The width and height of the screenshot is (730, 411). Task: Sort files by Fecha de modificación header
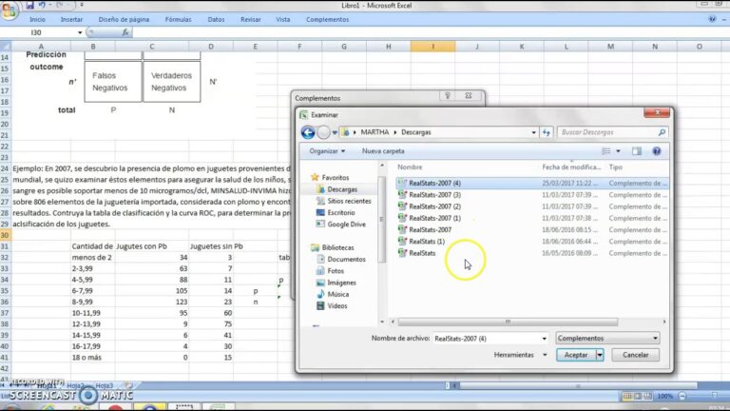click(572, 166)
